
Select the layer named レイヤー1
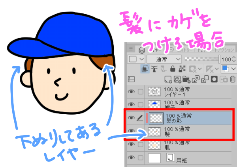click(x=175, y=95)
